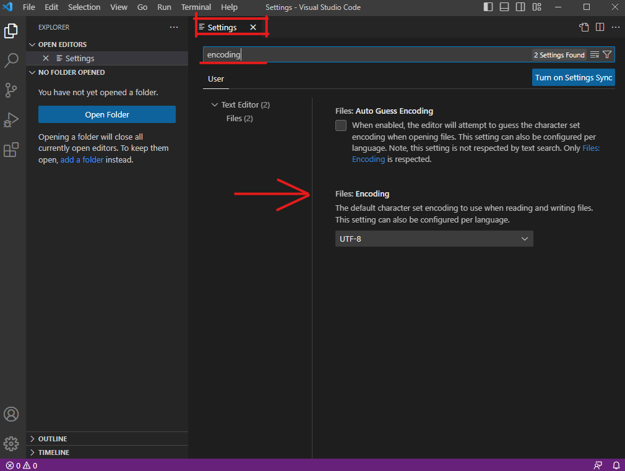Screen dimensions: 625x471
Task: Open the Terminal menu
Action: point(196,7)
